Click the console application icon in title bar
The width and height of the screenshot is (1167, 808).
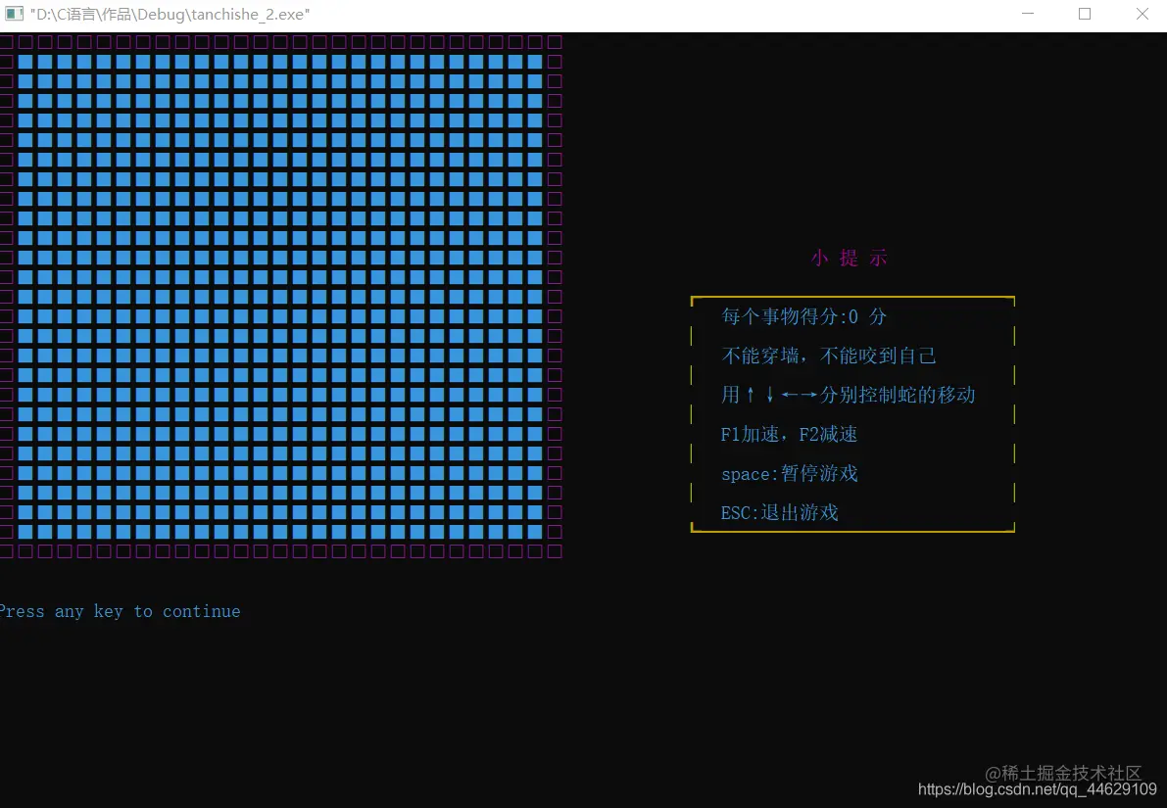coord(14,14)
